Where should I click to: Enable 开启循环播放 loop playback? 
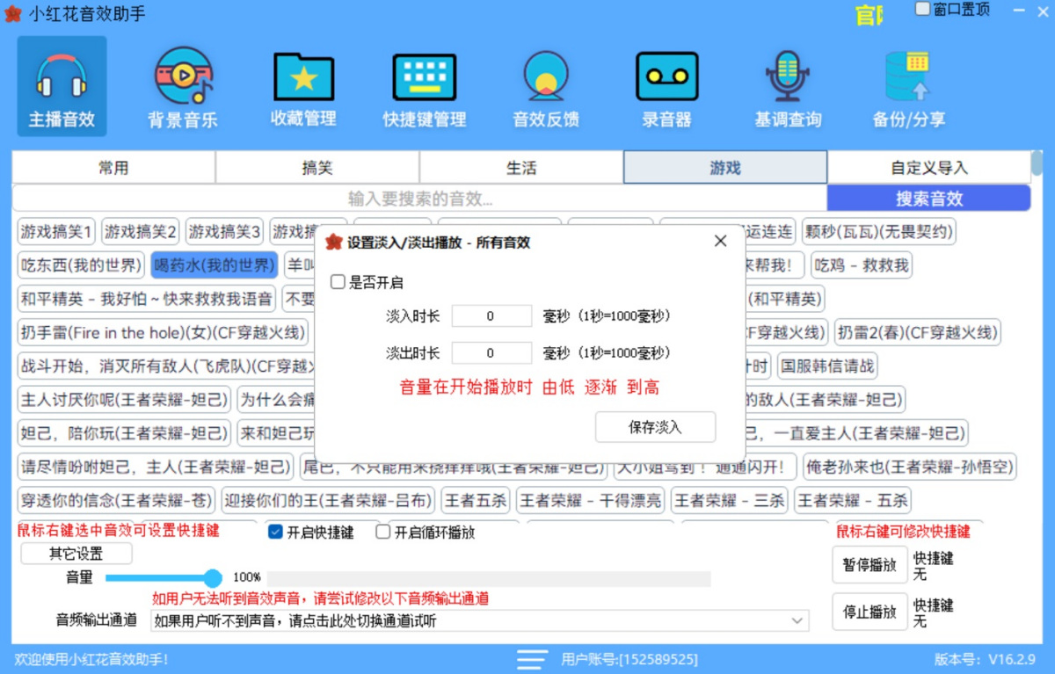click(382, 531)
